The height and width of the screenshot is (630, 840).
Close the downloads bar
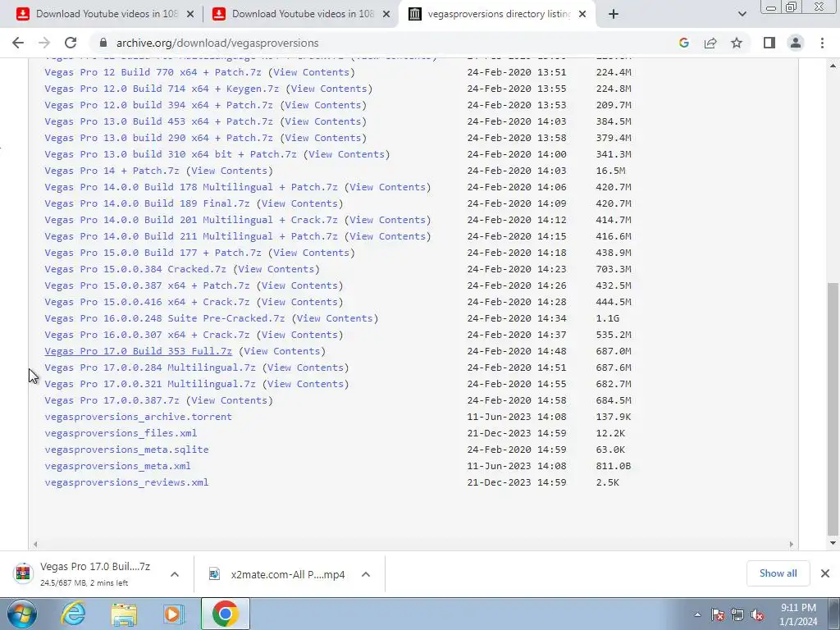(x=825, y=573)
